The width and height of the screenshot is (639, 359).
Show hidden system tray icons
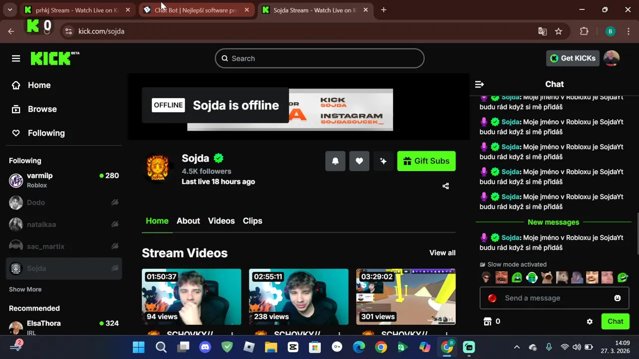point(517,347)
